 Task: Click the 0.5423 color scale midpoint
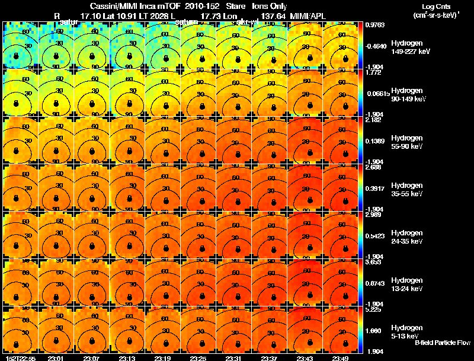(x=375, y=236)
